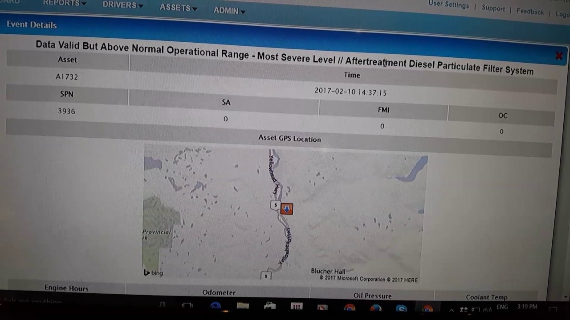Go to User Settings

(448, 4)
